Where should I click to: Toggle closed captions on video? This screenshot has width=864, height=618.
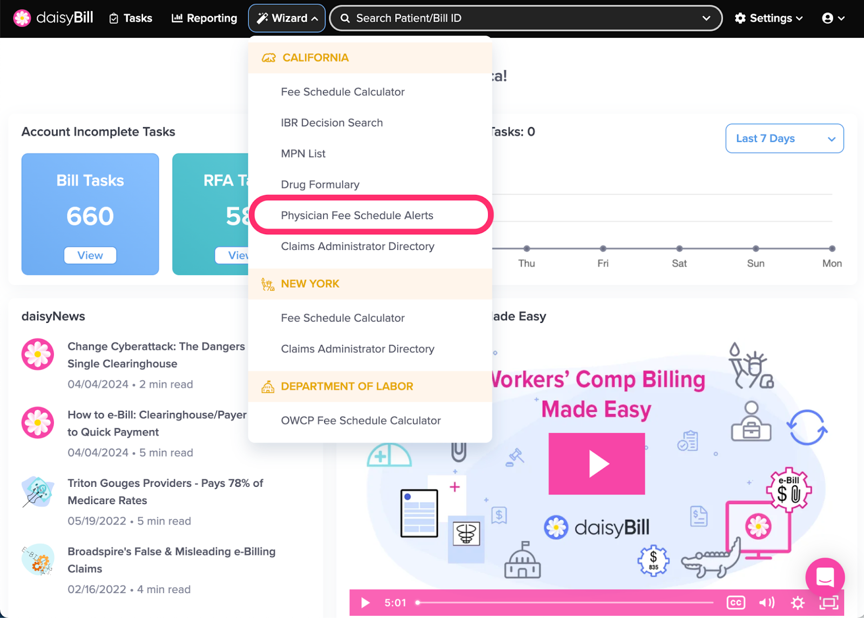click(x=735, y=602)
